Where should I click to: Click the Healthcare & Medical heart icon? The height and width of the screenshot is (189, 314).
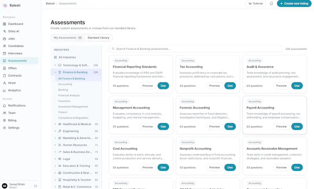pyautogui.click(x=60, y=124)
